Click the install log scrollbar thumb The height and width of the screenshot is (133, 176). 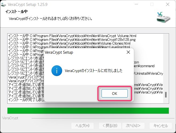(x=166, y=95)
